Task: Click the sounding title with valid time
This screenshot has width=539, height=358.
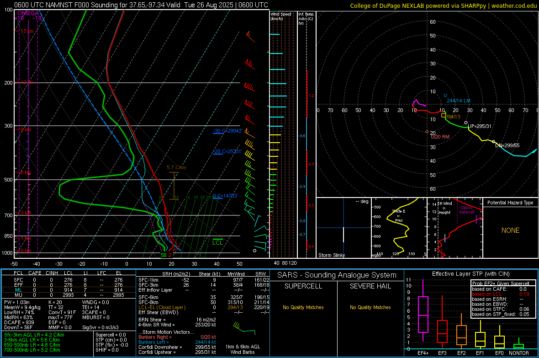Action: tap(141, 5)
